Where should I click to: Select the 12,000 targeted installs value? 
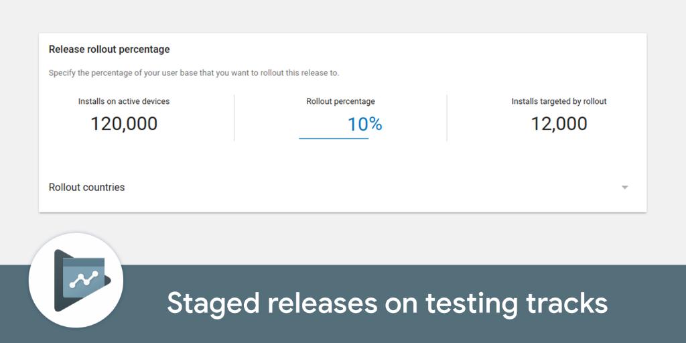coord(559,124)
